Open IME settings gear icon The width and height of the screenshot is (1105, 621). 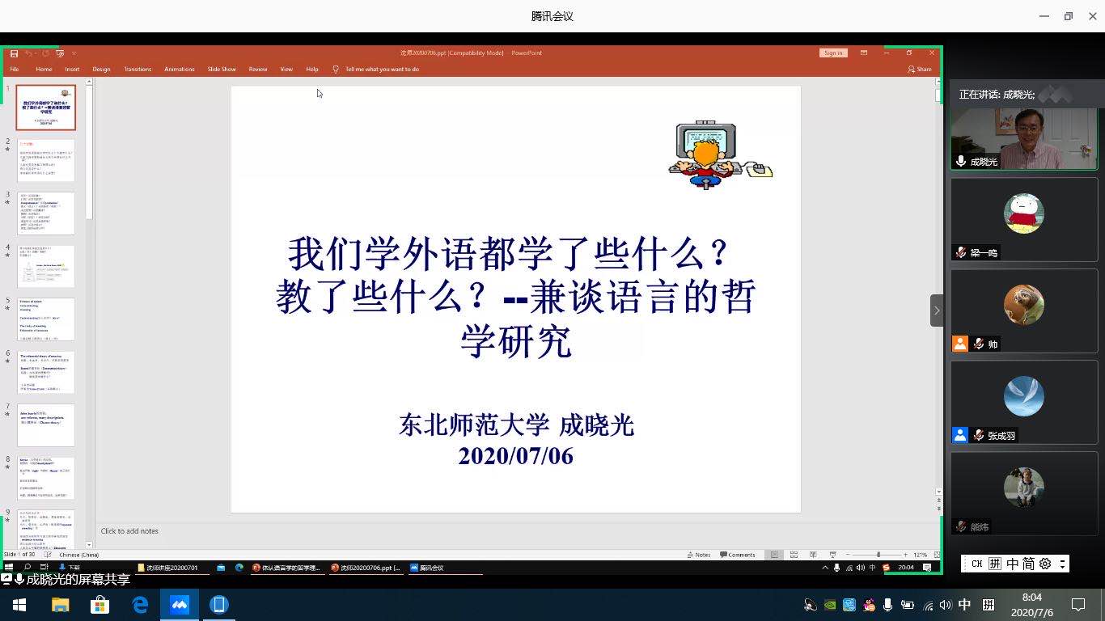click(x=1044, y=564)
